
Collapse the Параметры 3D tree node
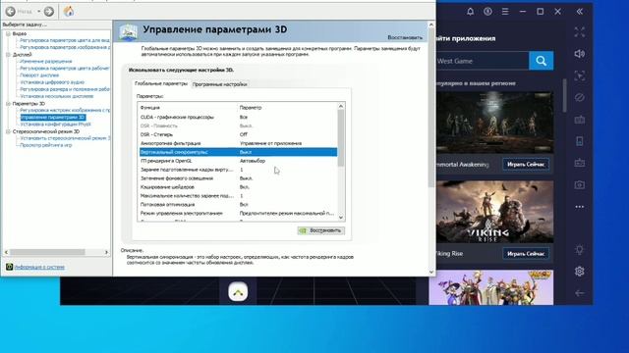click(8, 104)
